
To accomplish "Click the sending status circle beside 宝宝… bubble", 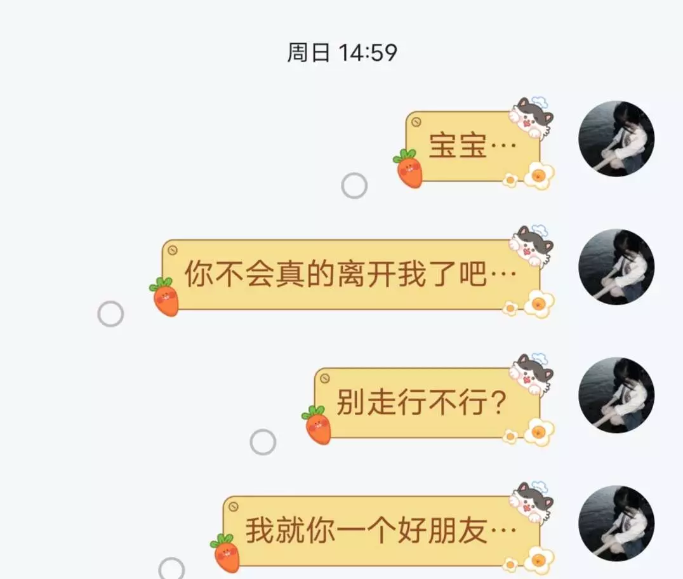I will [354, 185].
